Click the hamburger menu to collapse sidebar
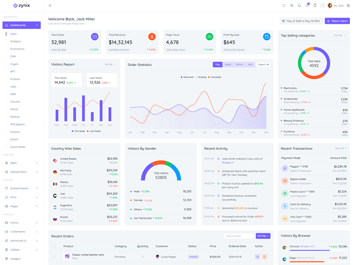This screenshot has width=353, height=265. 50,6
